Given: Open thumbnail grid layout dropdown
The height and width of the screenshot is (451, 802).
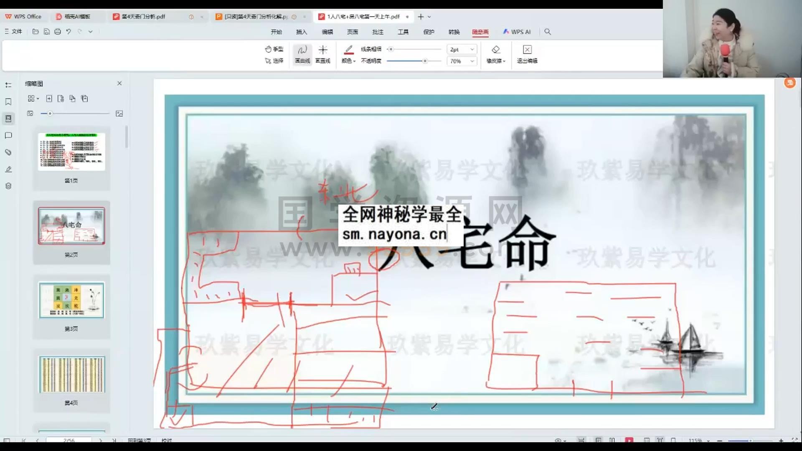Looking at the screenshot, I should pos(33,99).
